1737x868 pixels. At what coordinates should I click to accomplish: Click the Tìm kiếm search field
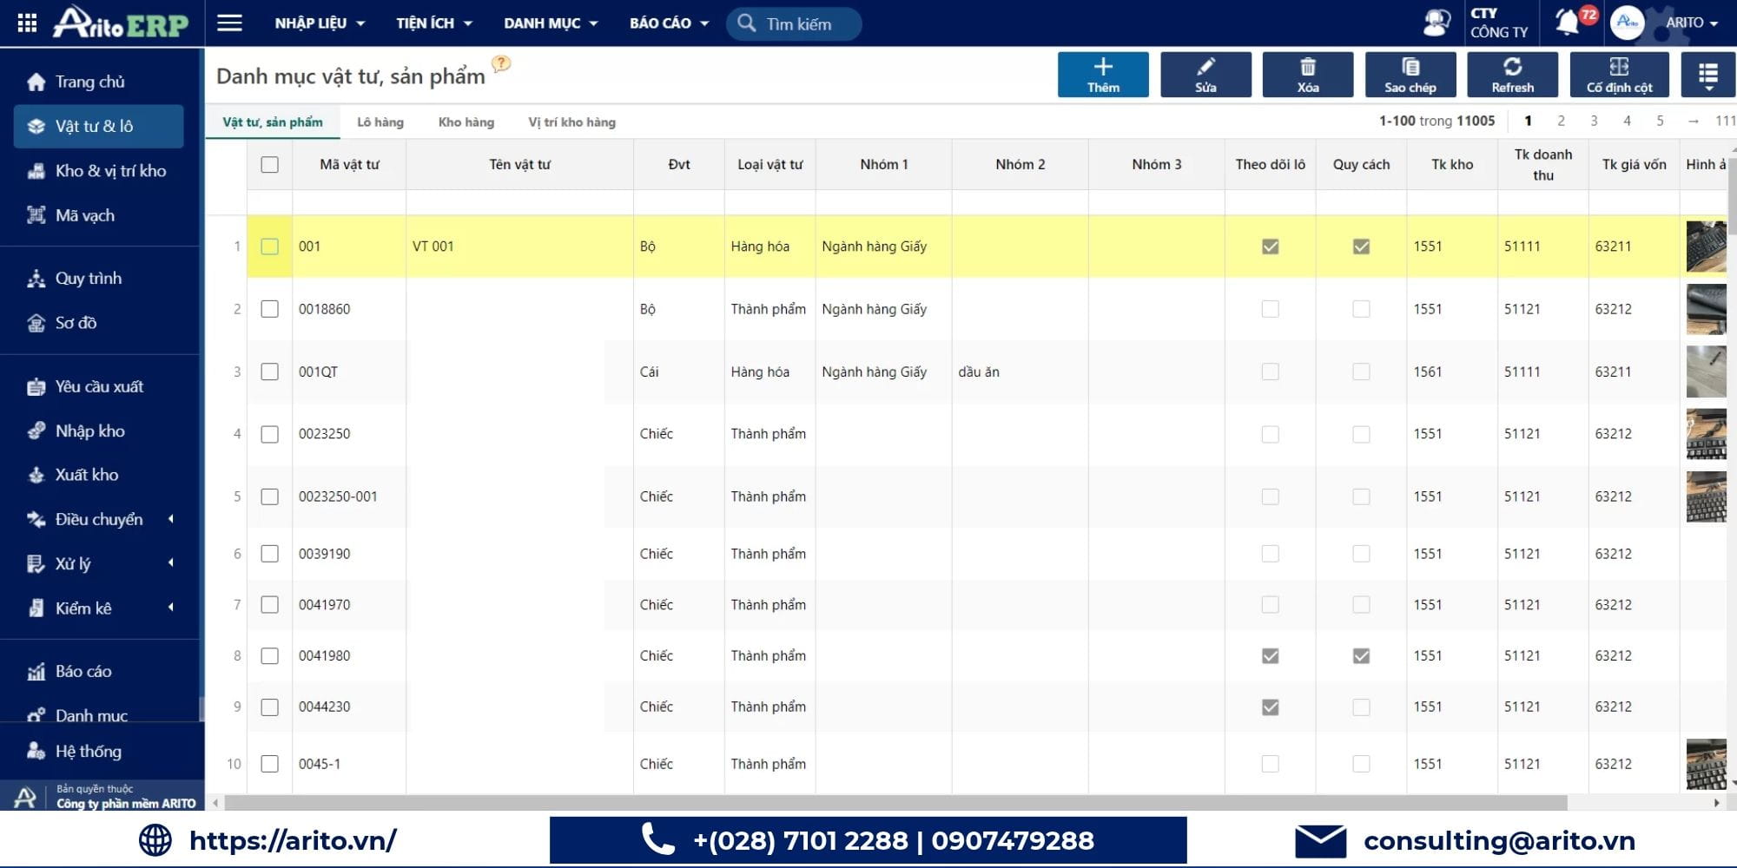click(x=794, y=24)
